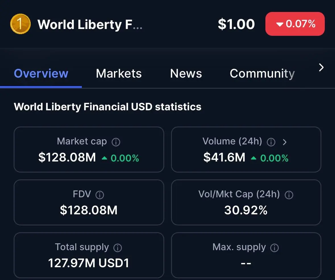Image resolution: width=335 pixels, height=280 pixels.
Task: Click the $41.6M volume value
Action: [x=224, y=157]
